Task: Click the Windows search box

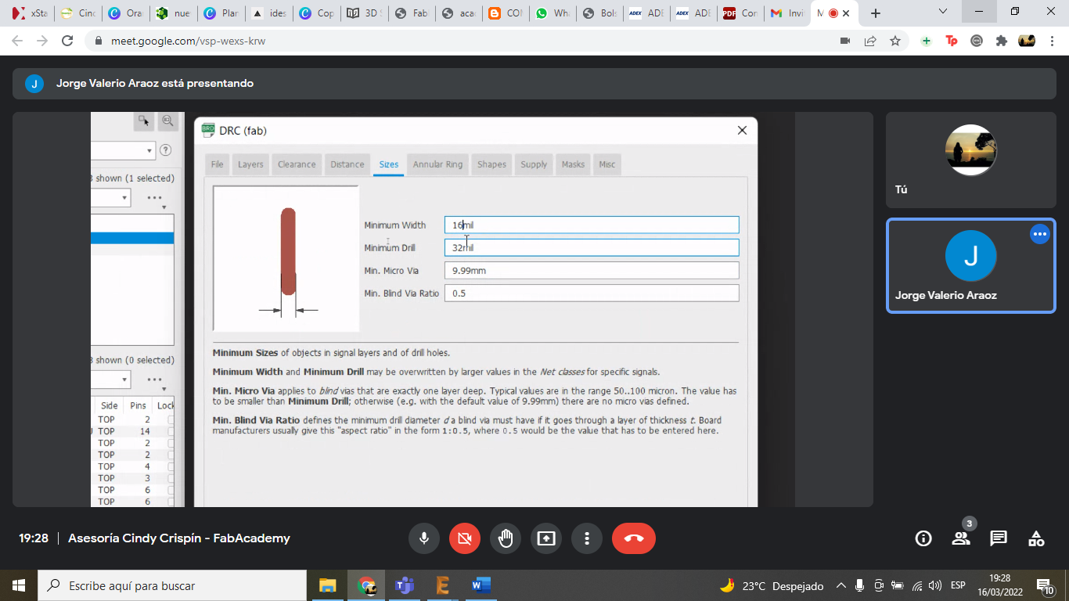Action: 172,585
